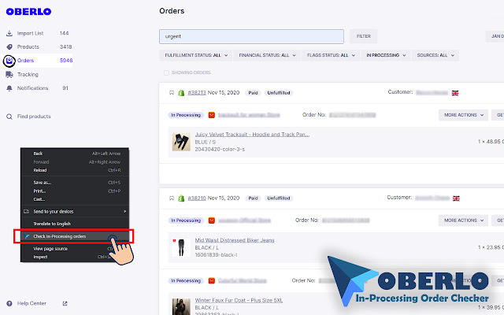Click the Oberlo logo

[x=28, y=12]
